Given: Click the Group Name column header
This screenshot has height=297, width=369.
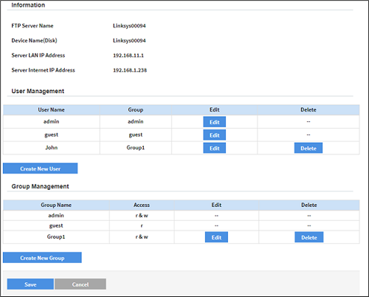Looking at the screenshot, I should click(56, 205).
